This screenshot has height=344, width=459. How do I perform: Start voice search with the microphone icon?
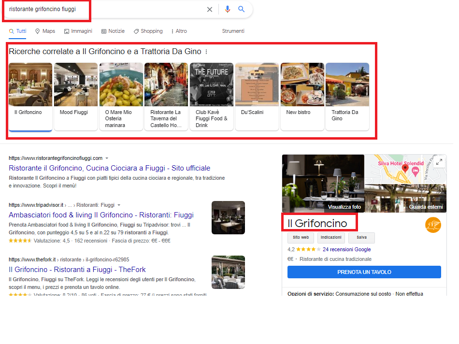coord(228,9)
